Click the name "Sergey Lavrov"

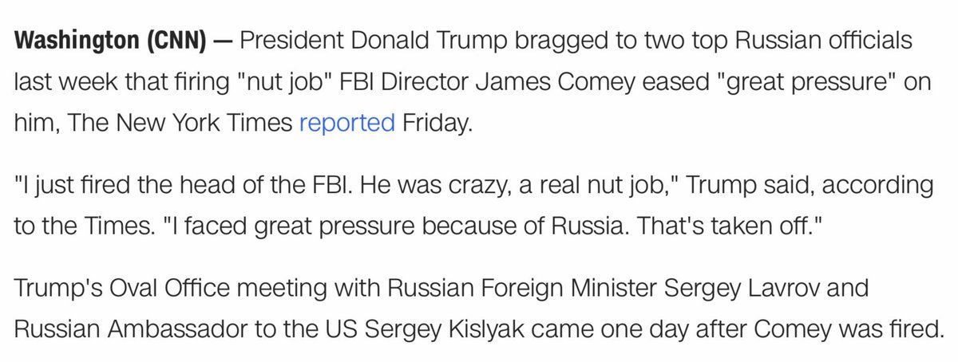click(x=789, y=290)
